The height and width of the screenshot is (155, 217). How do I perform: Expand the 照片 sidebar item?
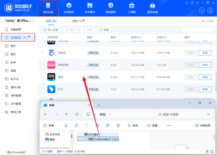(x=7, y=46)
